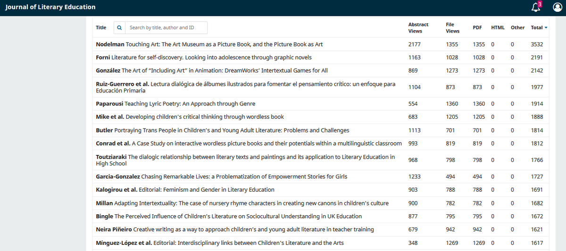This screenshot has width=566, height=251.
Task: Select Bingle Perceived Influence article row
Action: (x=321, y=216)
